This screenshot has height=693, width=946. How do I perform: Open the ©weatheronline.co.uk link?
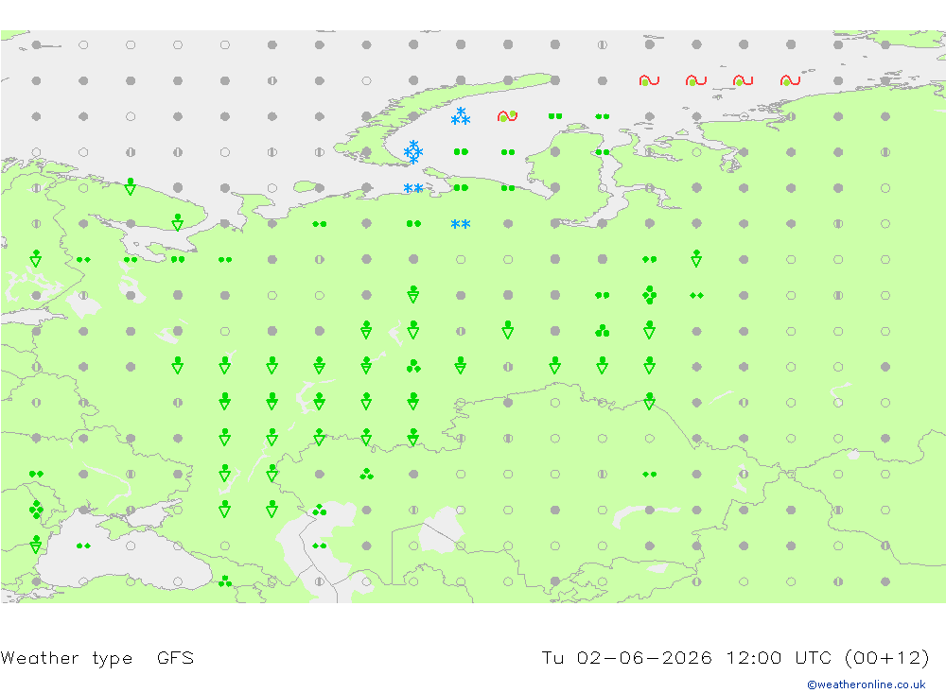pos(867,684)
